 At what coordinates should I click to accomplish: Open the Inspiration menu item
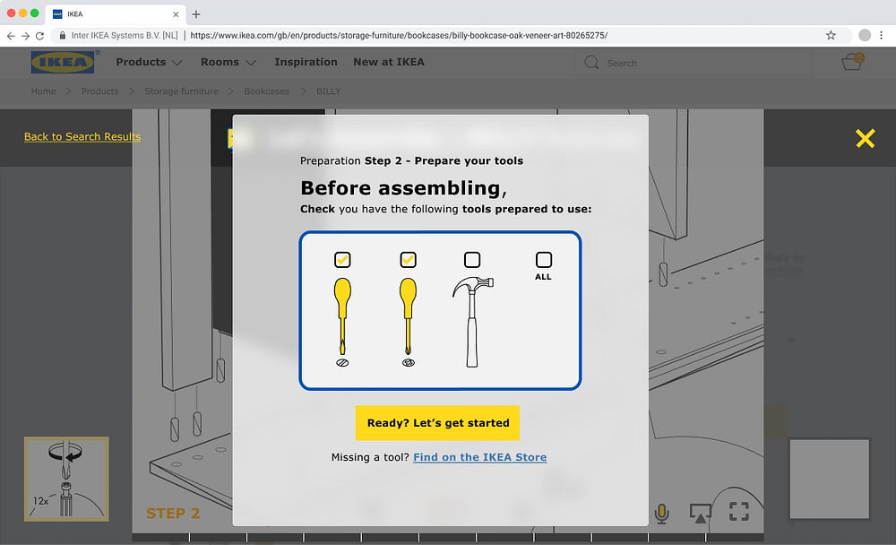coord(306,62)
